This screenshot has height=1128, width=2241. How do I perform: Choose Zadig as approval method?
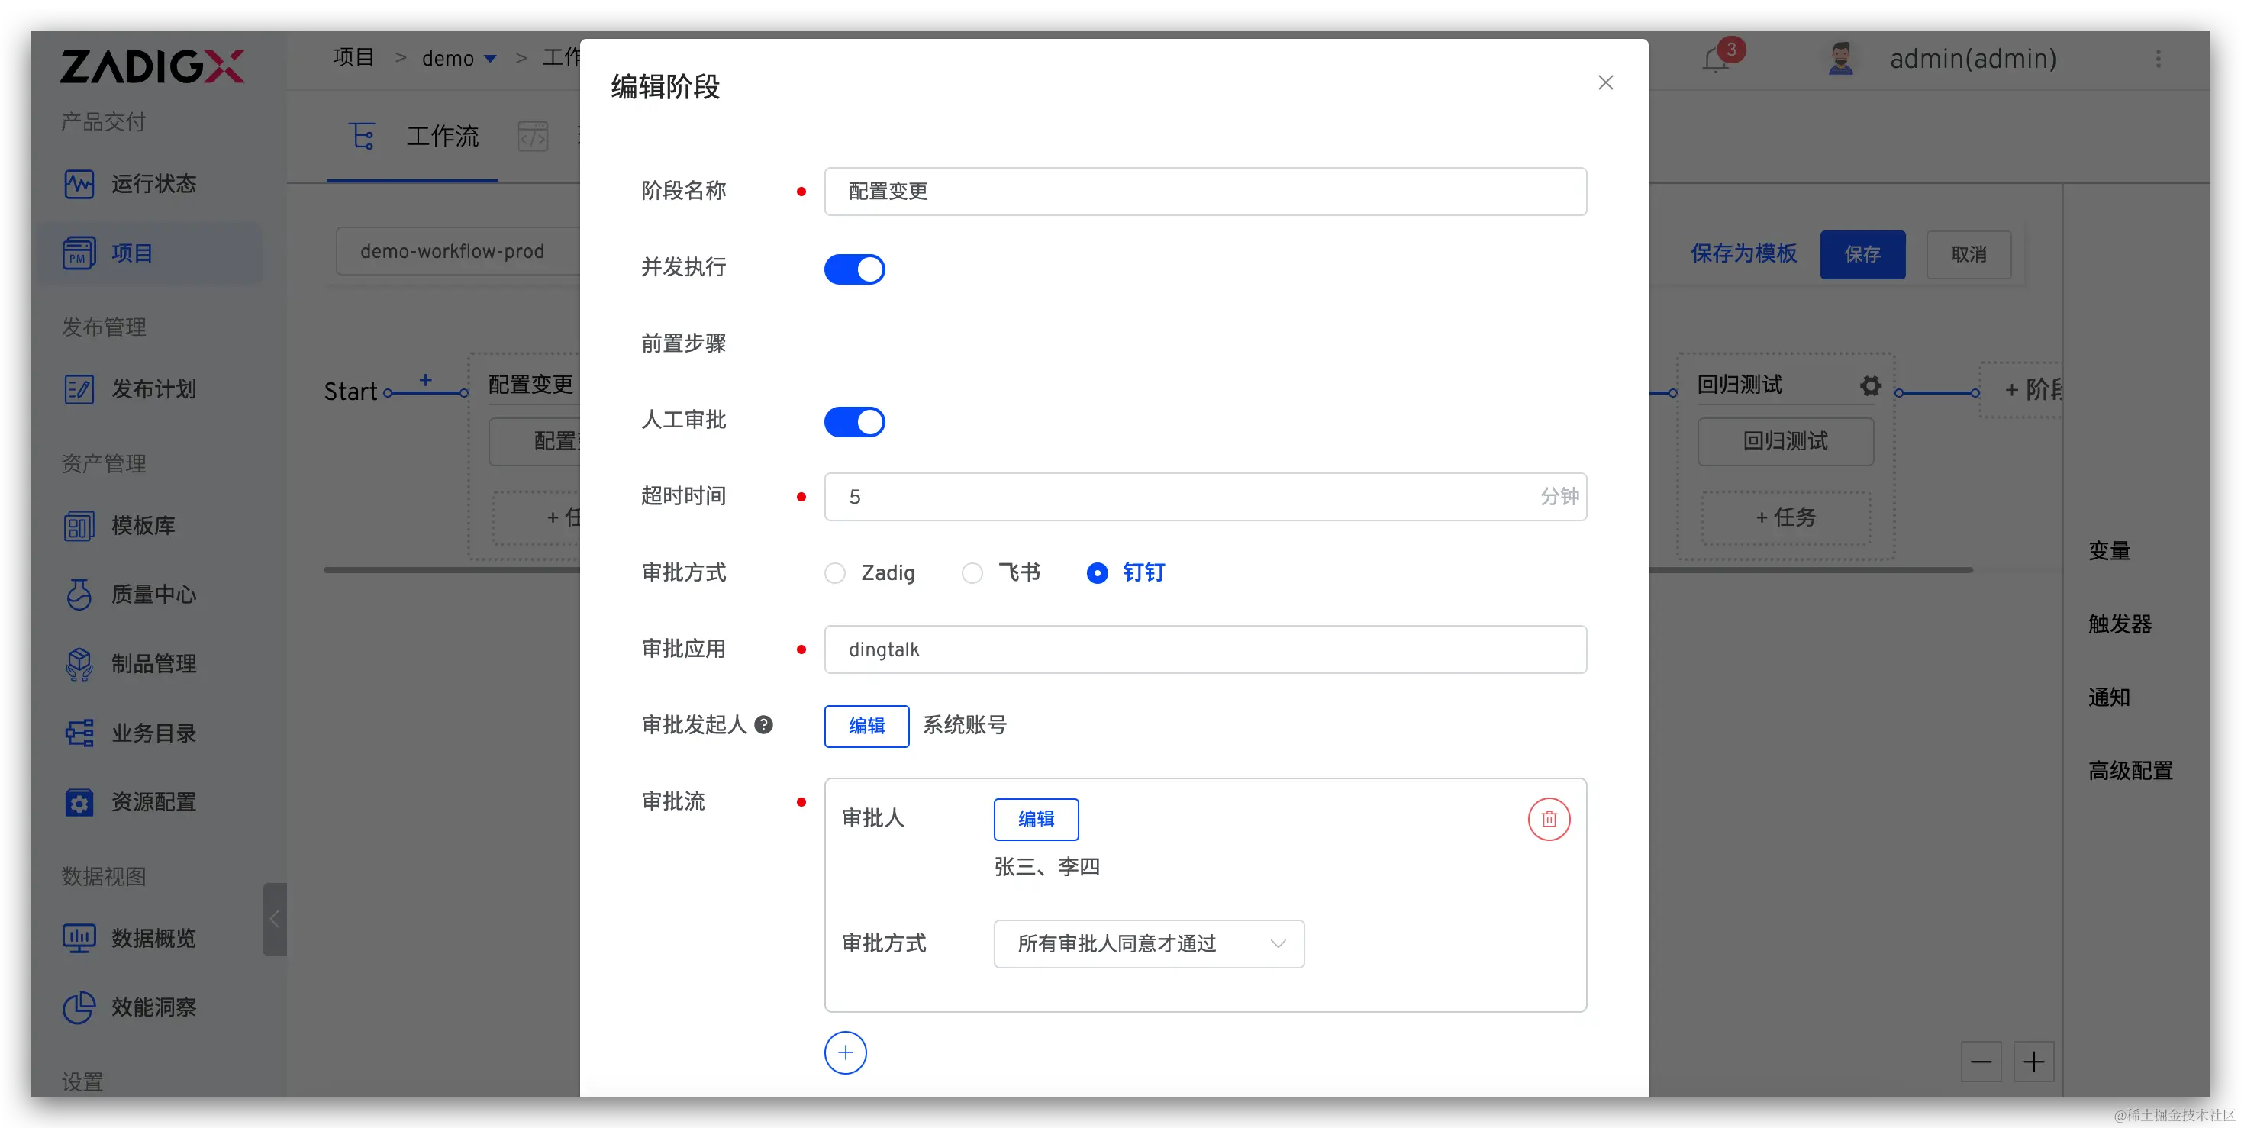(835, 573)
